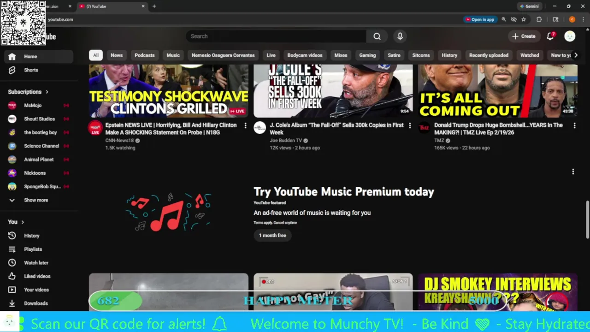Select the Music filter chip
590x332 pixels.
(x=173, y=55)
